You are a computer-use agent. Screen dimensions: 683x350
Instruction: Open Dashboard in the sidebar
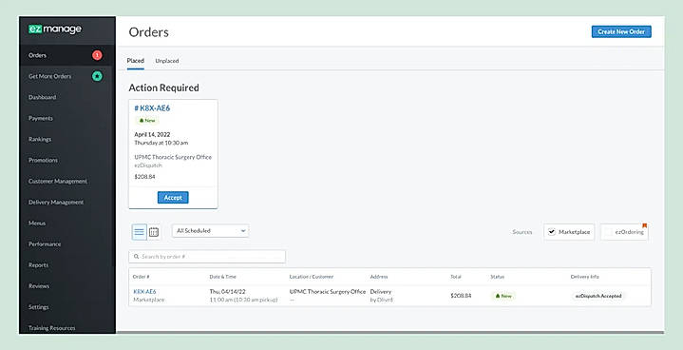[42, 97]
